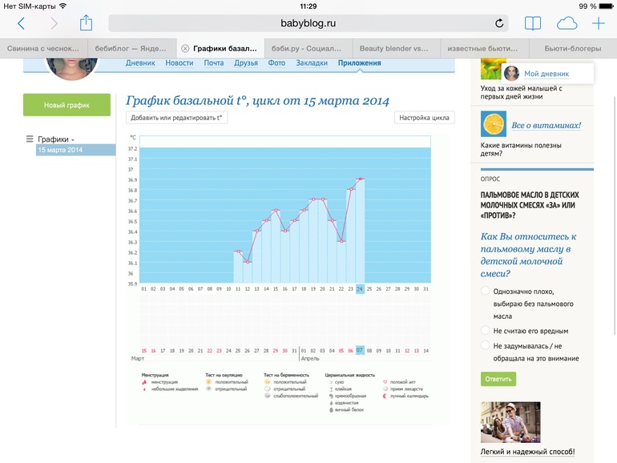Submit poll with Ответить button
Image resolution: width=617 pixels, height=463 pixels.
click(498, 379)
